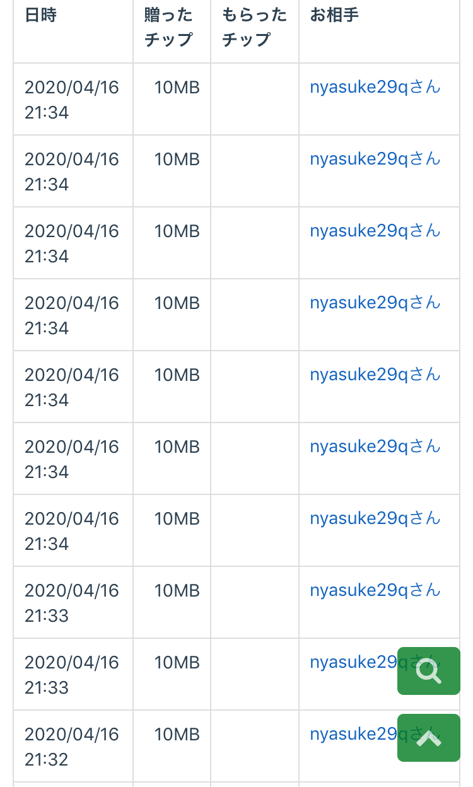Screen dimensions: 473x787
Task: Click the first row's 2020/04/16 21:34 date
Action: click(71, 100)
